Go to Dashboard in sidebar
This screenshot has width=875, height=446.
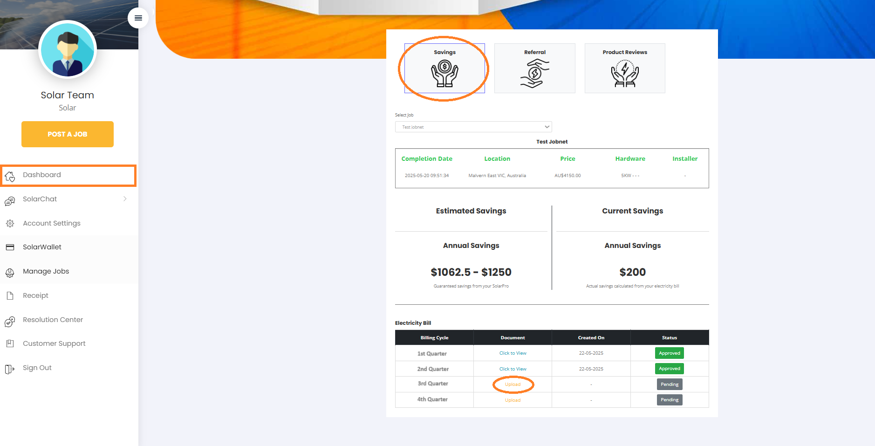pos(42,175)
